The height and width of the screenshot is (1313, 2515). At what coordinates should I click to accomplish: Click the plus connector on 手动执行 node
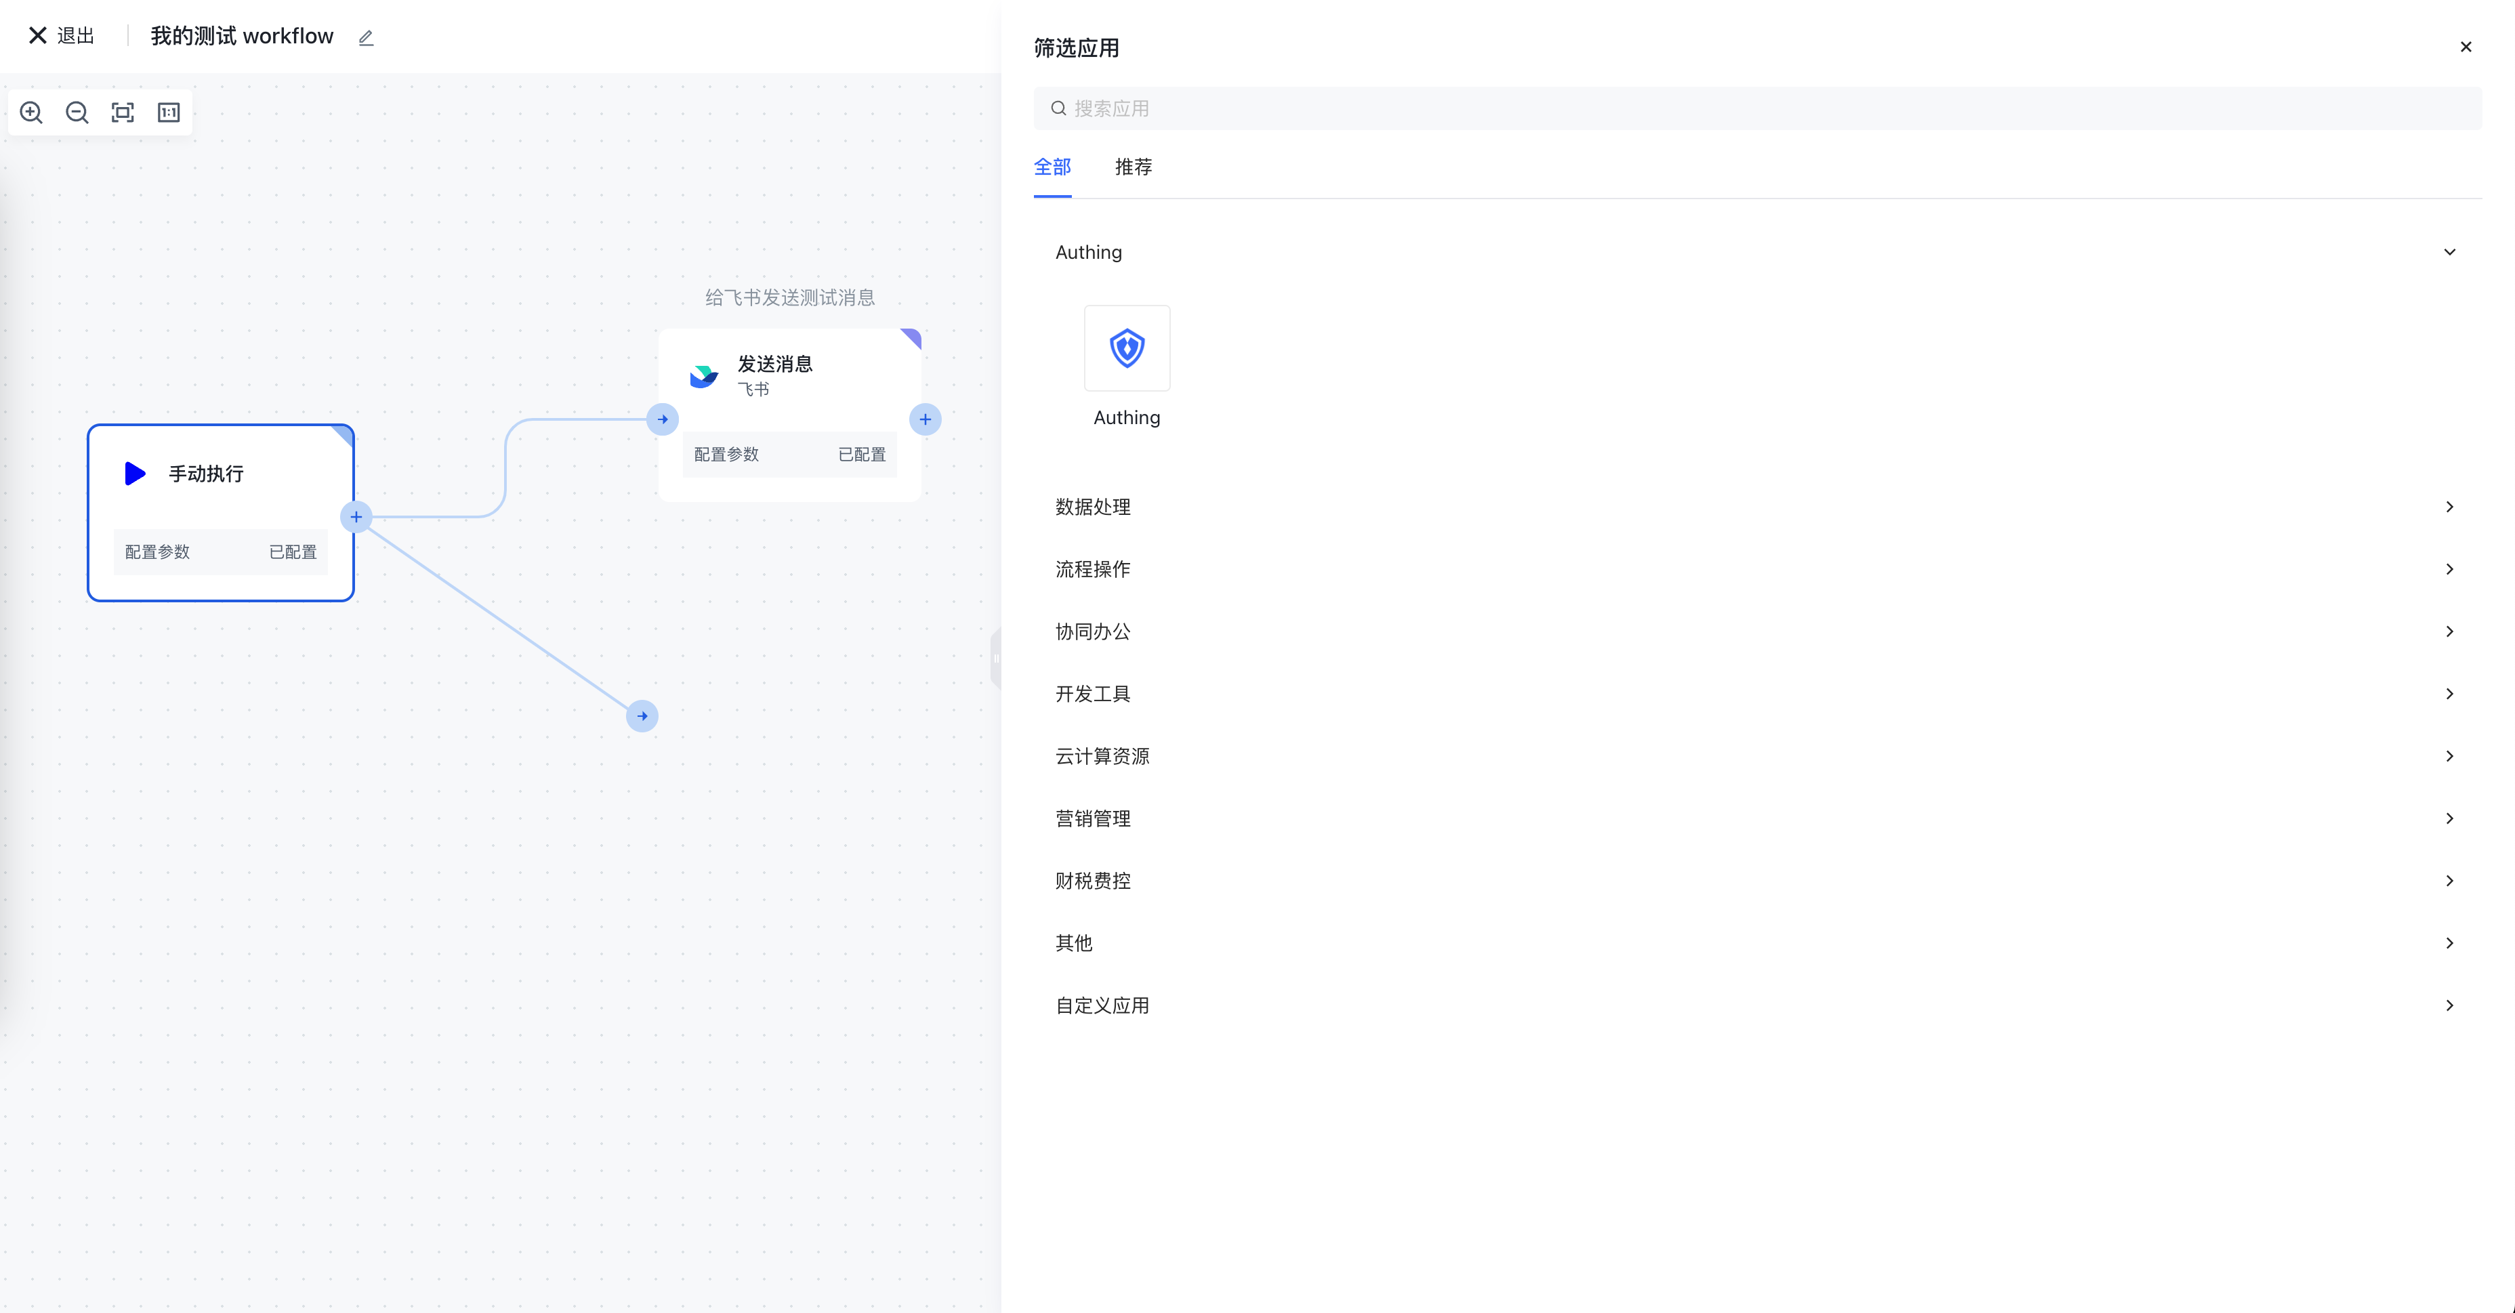tap(356, 518)
